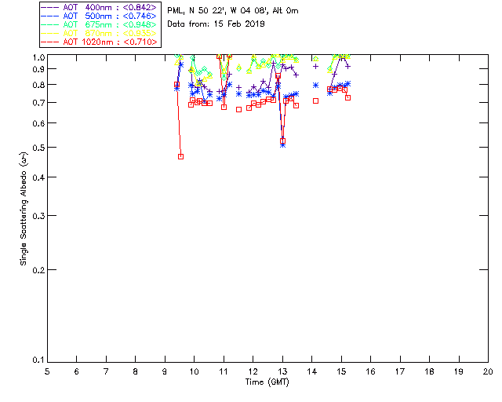Click the isolated red square near 11.5 GMT

tap(238, 110)
